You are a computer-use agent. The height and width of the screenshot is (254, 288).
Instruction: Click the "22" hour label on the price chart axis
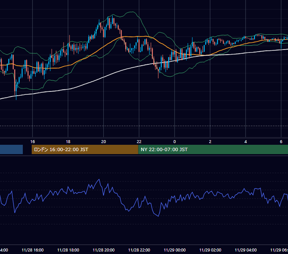(x=139, y=142)
